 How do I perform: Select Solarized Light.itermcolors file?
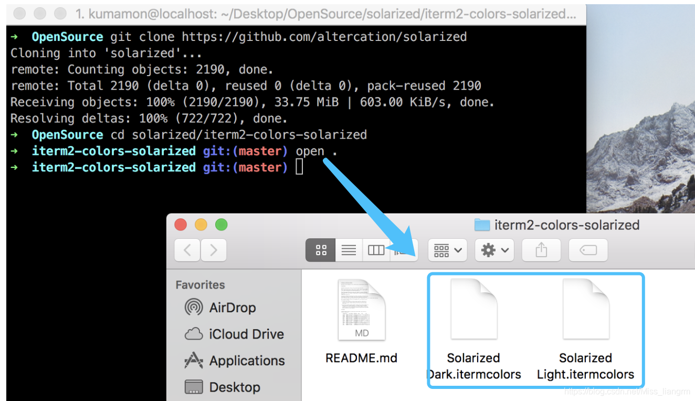tap(585, 311)
